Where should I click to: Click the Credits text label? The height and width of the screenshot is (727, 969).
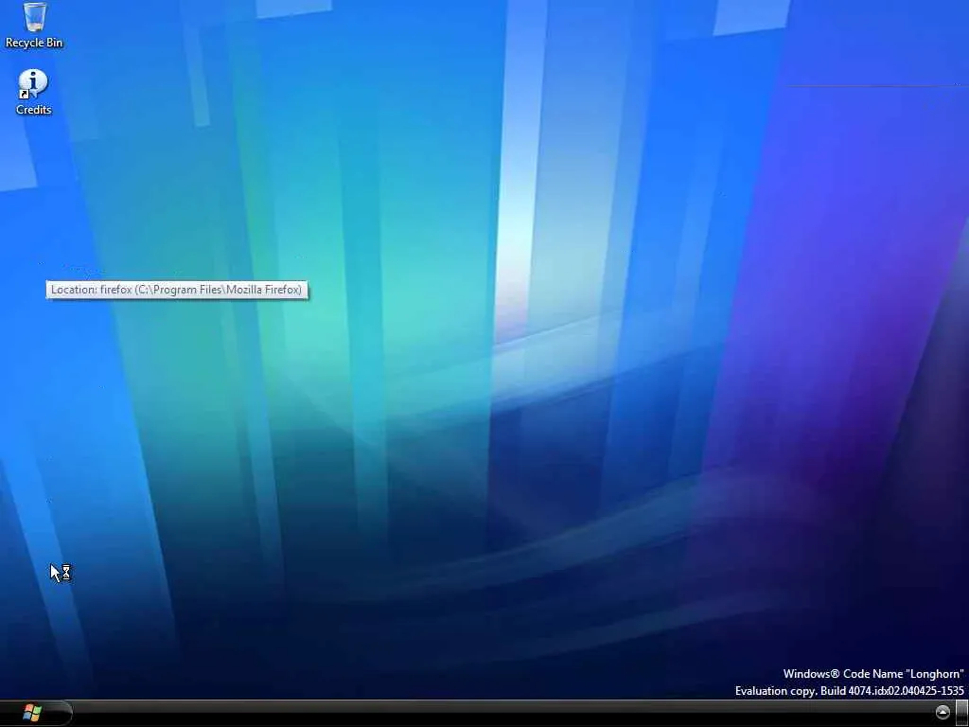tap(34, 110)
